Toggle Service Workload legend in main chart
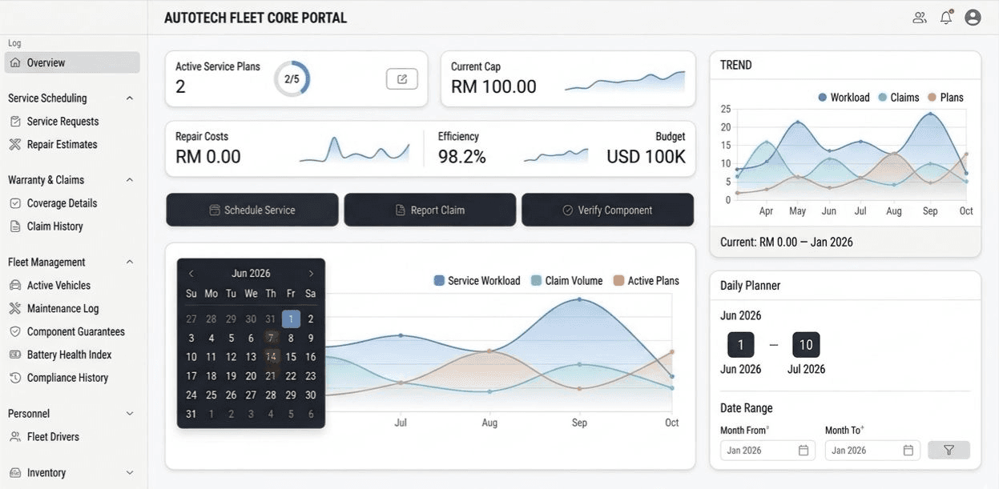 [x=477, y=281]
